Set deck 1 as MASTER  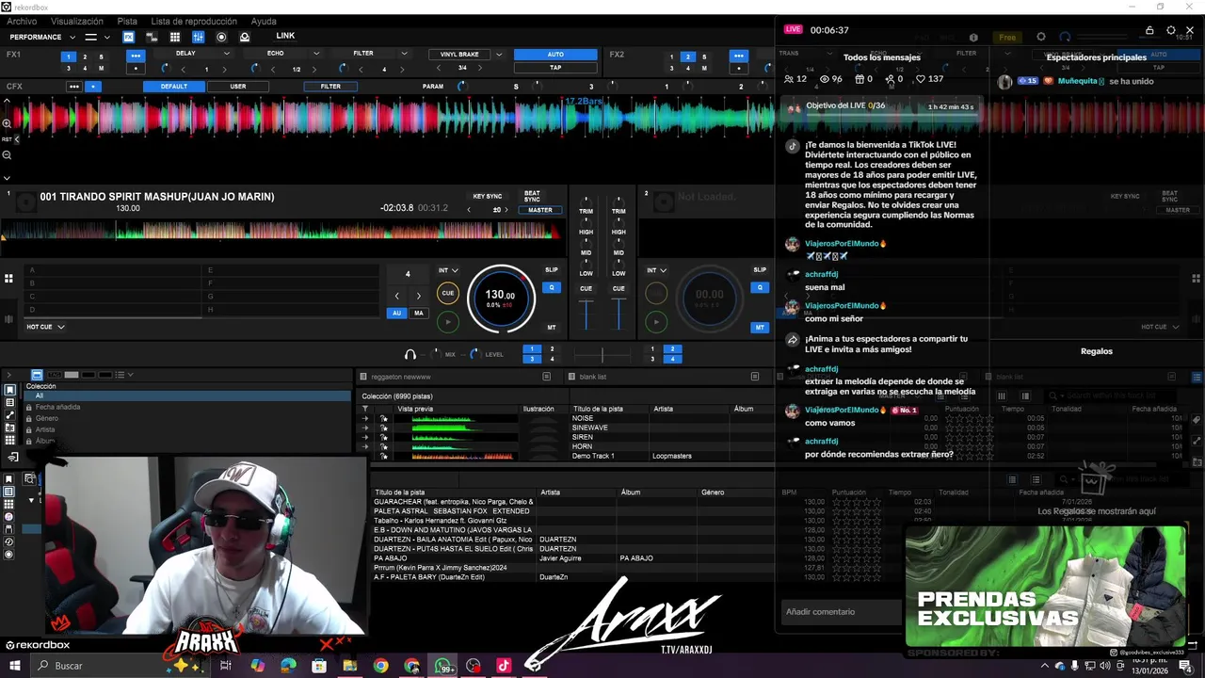coord(540,210)
